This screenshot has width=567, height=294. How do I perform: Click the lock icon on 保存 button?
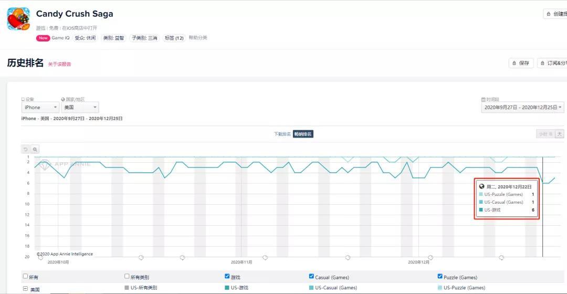(514, 63)
